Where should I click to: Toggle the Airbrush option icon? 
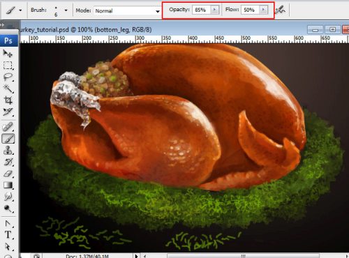[x=281, y=10]
